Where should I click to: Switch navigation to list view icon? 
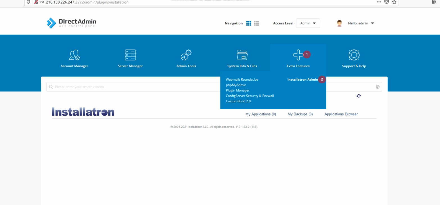coord(256,23)
